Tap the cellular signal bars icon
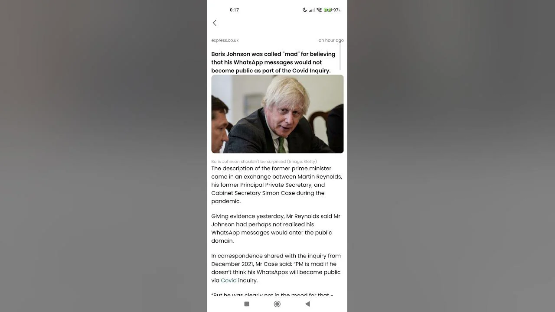The width and height of the screenshot is (555, 312). click(x=312, y=10)
